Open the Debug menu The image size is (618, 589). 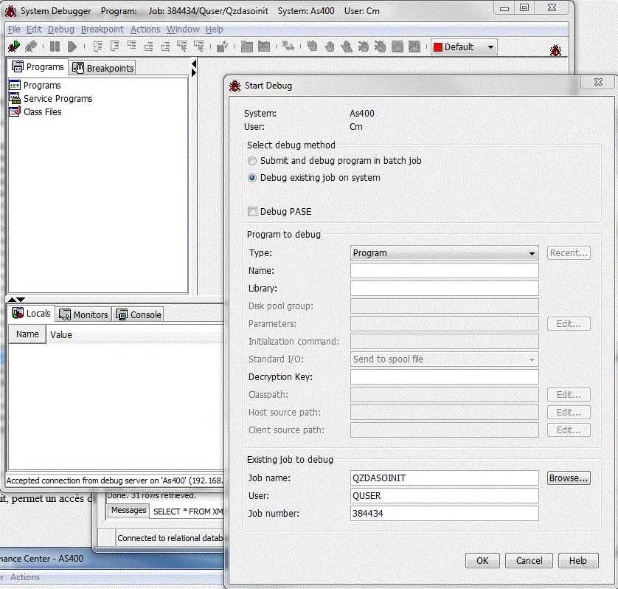[x=61, y=29]
